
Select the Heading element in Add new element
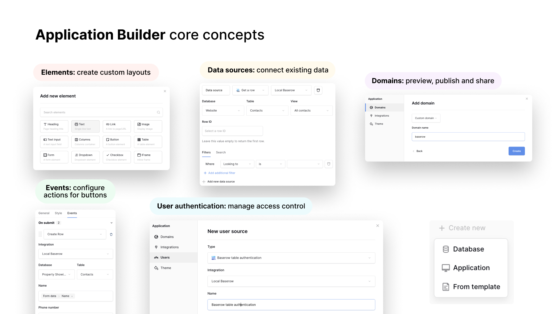click(x=54, y=126)
